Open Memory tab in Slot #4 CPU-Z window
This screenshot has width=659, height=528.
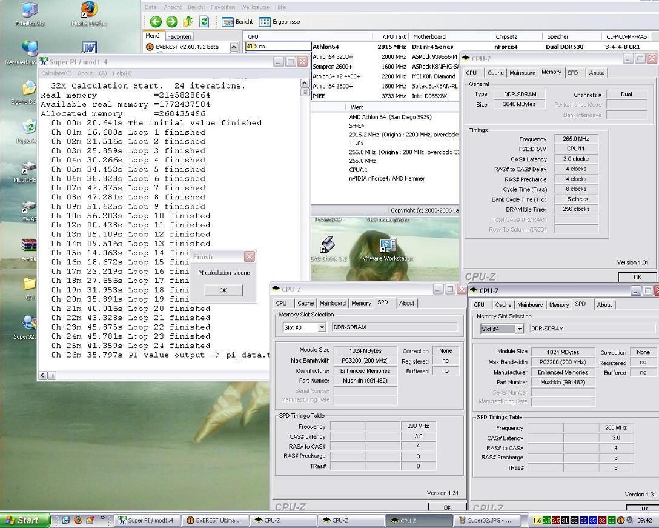tap(559, 305)
